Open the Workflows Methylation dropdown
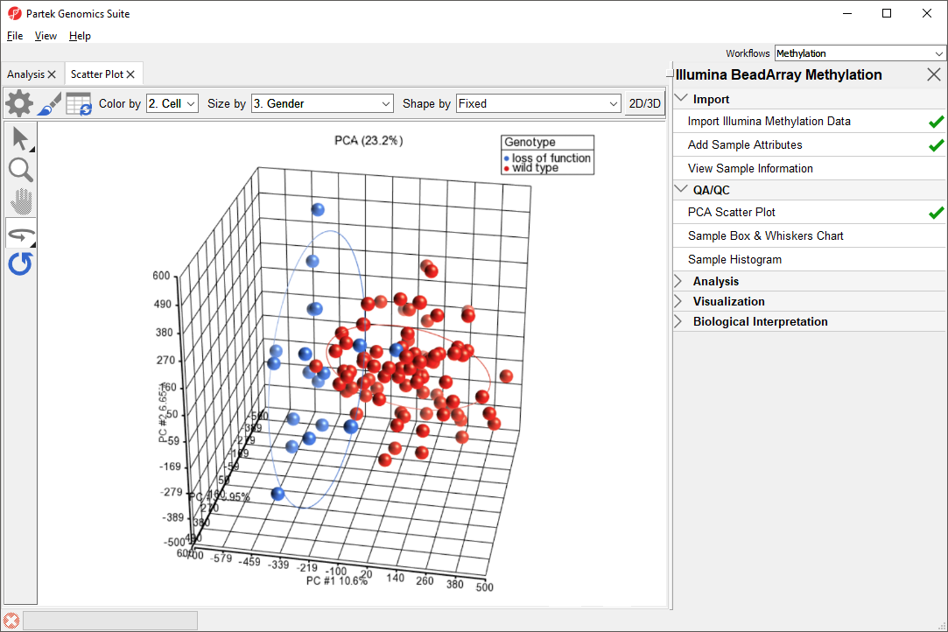The image size is (948, 632). tap(860, 53)
